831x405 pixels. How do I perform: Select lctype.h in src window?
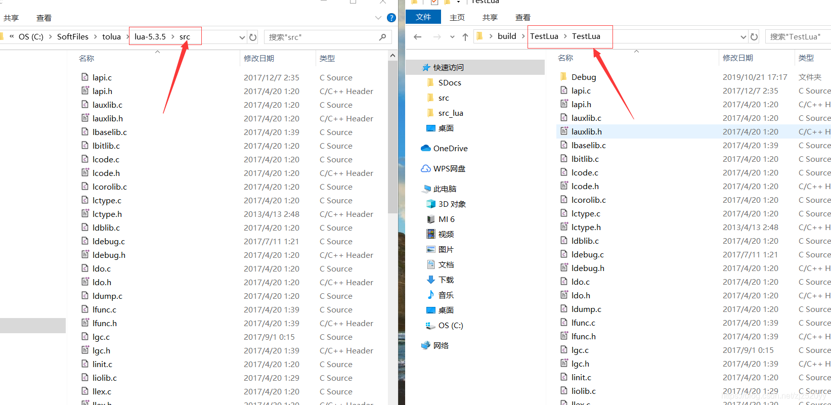coord(107,214)
